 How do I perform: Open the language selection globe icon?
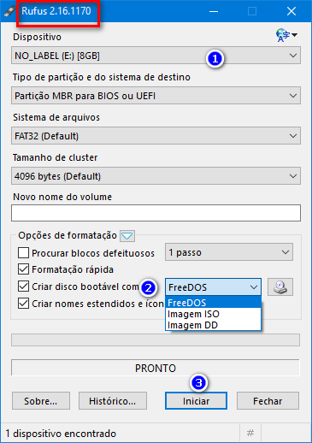286,35
